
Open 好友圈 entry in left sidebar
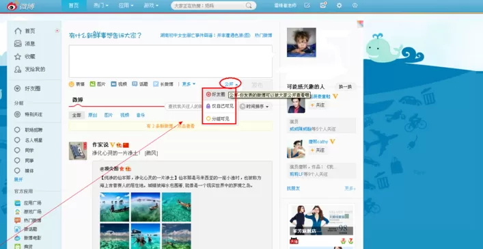[28, 88]
